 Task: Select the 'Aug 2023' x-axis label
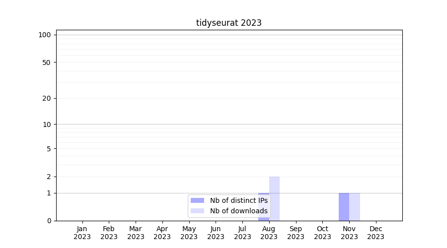pos(269,233)
